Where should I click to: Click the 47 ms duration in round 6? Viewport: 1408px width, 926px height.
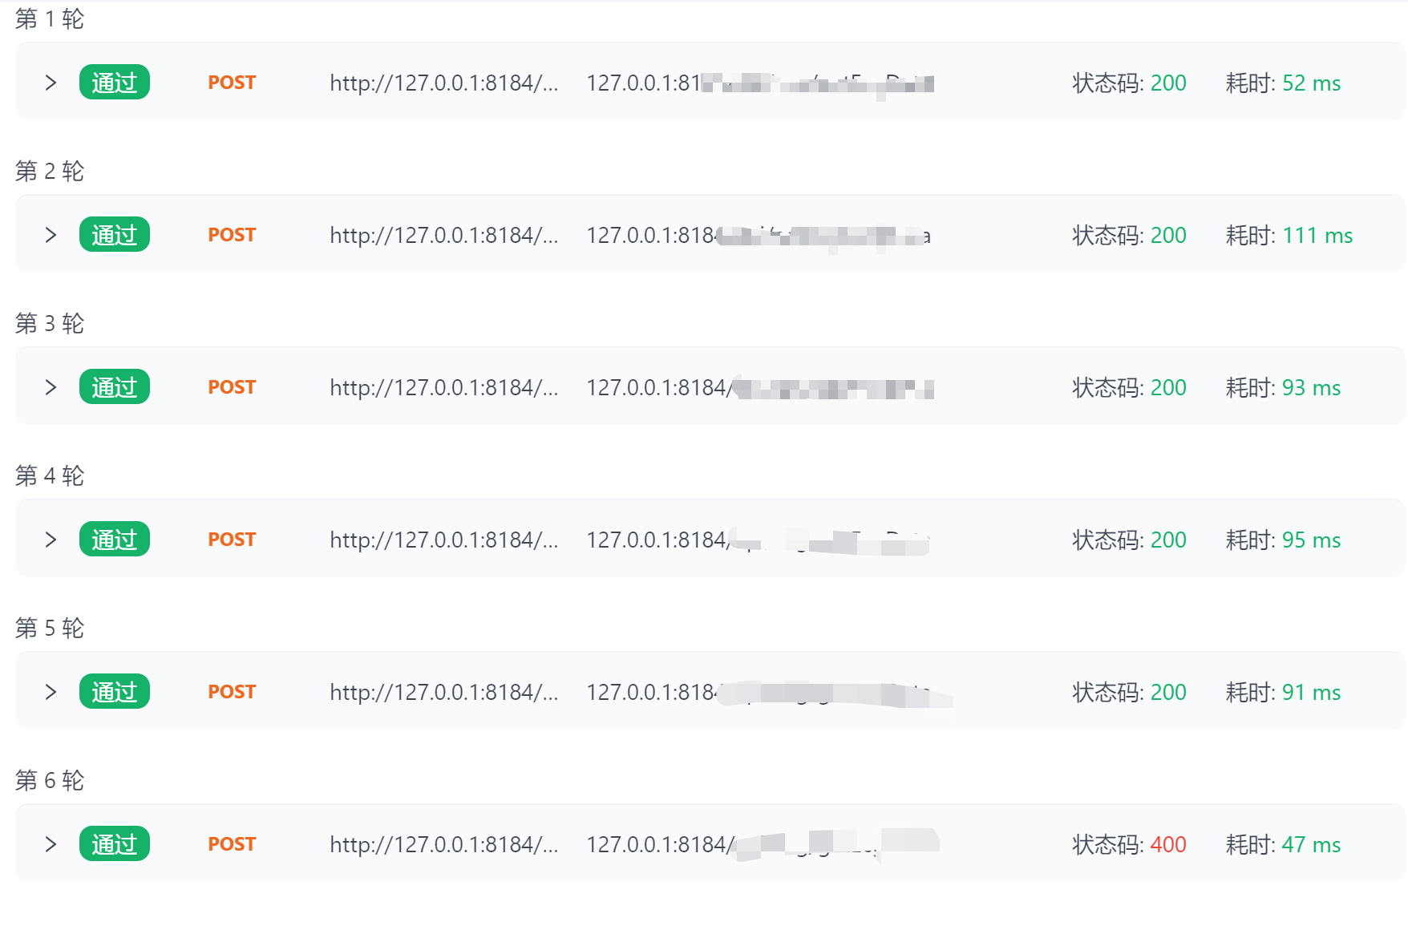pyautogui.click(x=1311, y=844)
